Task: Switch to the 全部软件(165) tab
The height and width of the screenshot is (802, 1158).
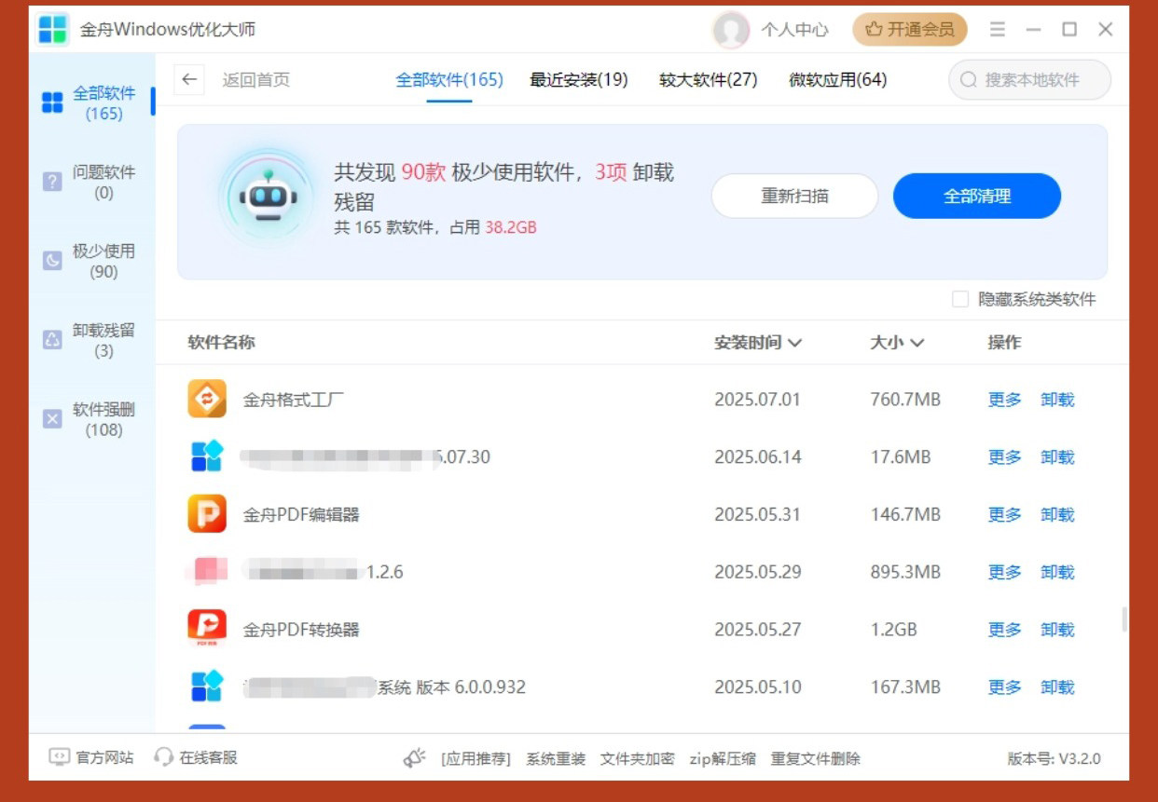Action: [x=449, y=80]
